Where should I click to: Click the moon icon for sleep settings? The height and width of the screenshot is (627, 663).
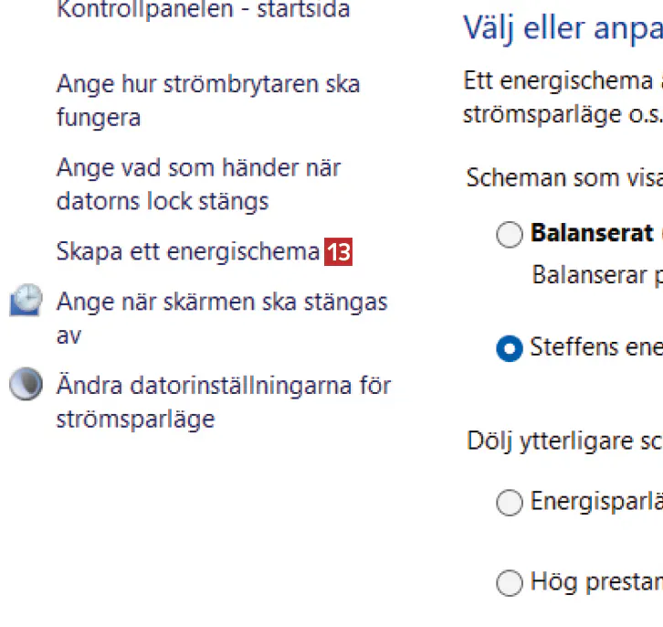[x=26, y=385]
